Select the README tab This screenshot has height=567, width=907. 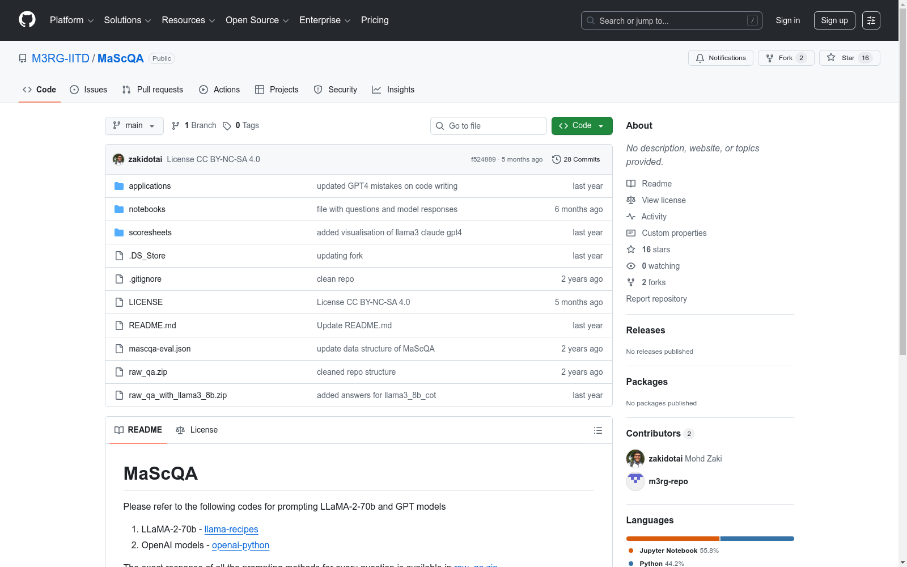tap(138, 430)
